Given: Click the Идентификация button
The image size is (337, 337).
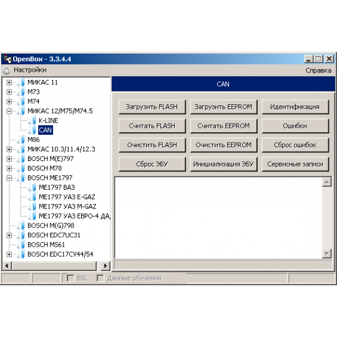Looking at the screenshot, I should click(x=295, y=107).
